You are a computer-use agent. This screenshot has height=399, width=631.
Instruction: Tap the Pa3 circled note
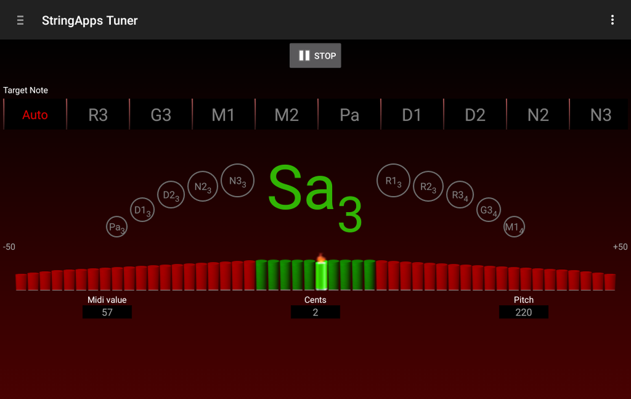117,227
